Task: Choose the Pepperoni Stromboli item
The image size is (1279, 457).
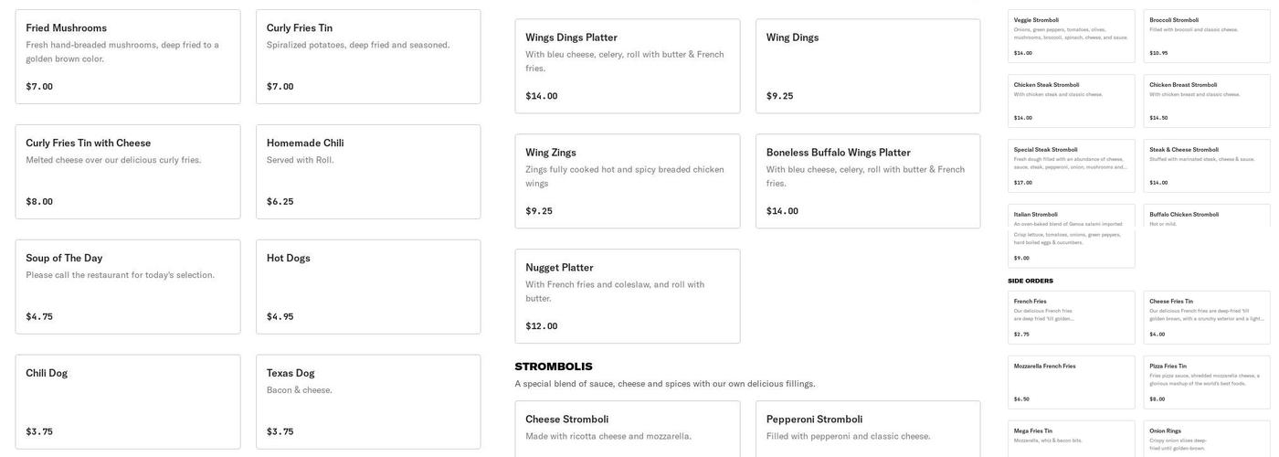Action: tap(868, 428)
